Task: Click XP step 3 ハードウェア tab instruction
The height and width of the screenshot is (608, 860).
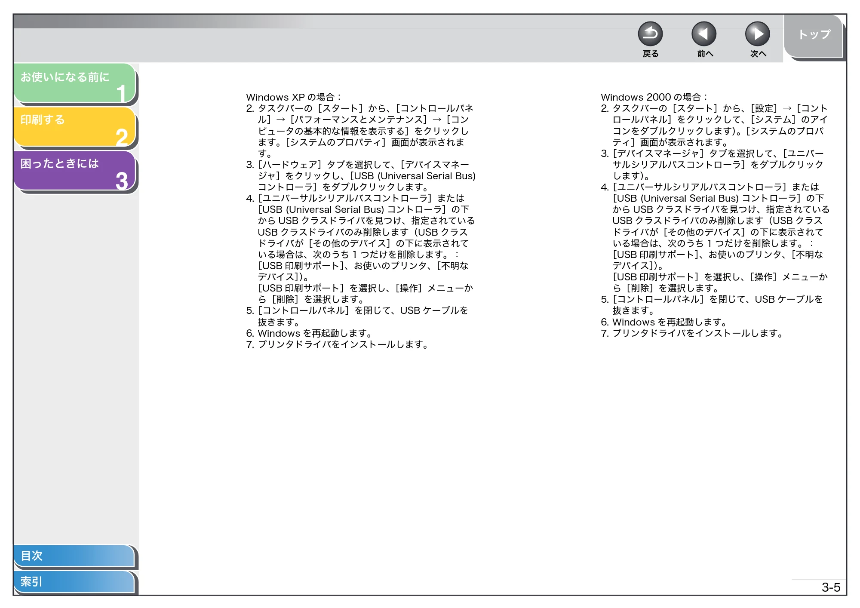Action: pos(361,176)
